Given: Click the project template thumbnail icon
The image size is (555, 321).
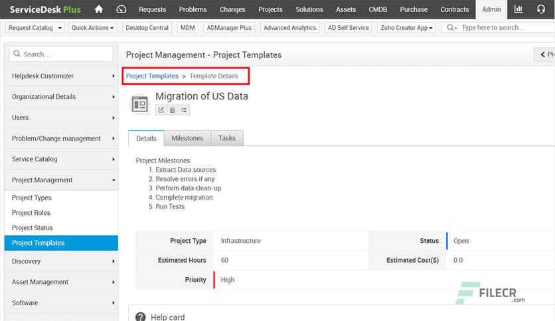Looking at the screenshot, I should pyautogui.click(x=140, y=104).
